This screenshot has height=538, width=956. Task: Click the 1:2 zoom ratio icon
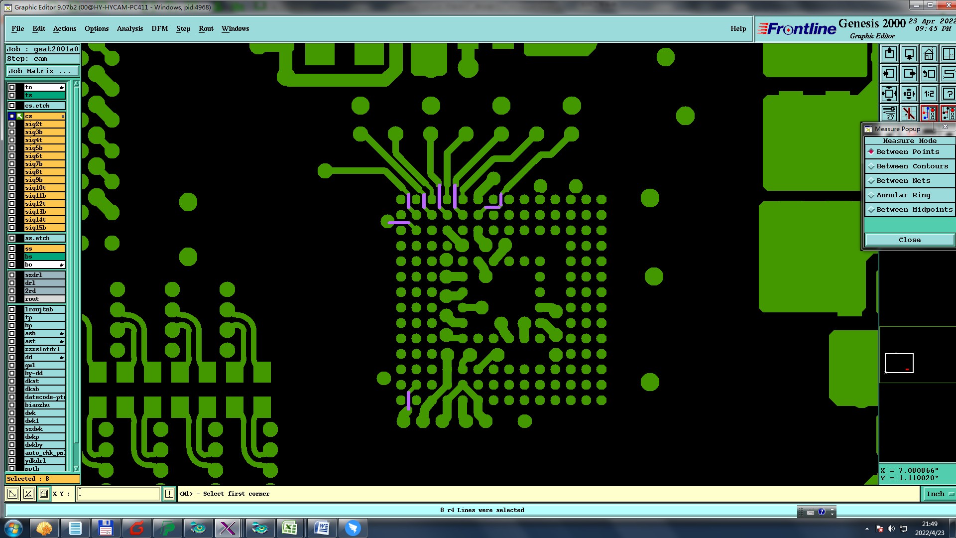pyautogui.click(x=929, y=94)
